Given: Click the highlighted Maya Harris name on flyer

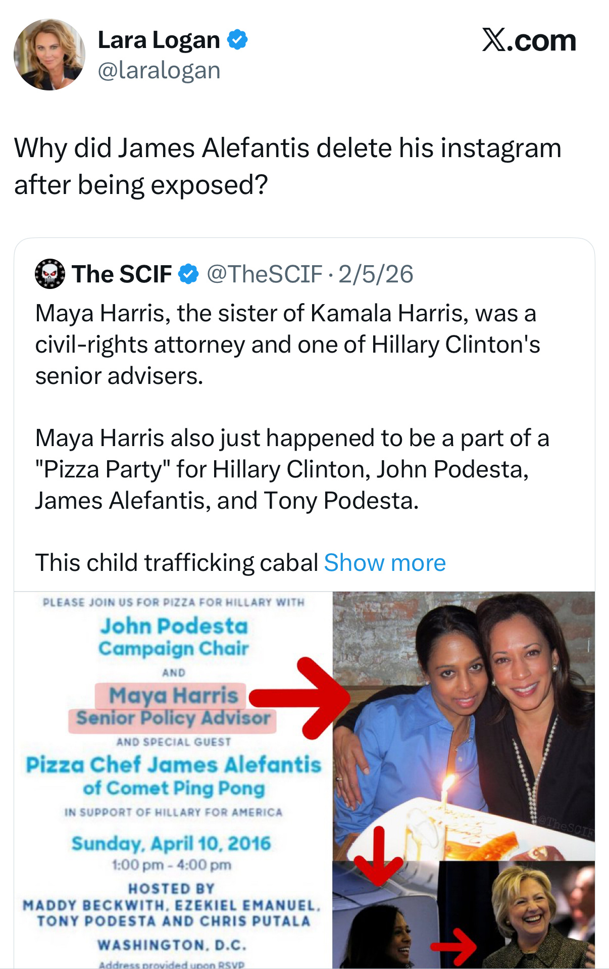Looking at the screenshot, I should coord(173,696).
